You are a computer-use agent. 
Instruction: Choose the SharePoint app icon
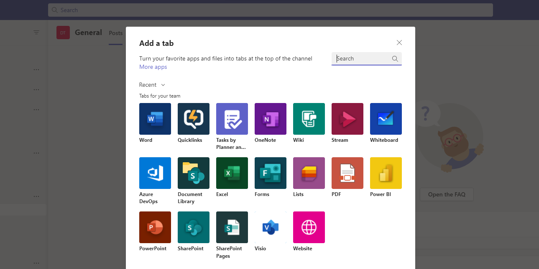coord(194,227)
